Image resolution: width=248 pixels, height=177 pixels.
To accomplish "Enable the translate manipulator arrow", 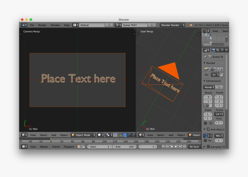I will pos(125,135).
